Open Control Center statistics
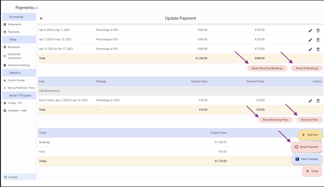 click(x=16, y=80)
